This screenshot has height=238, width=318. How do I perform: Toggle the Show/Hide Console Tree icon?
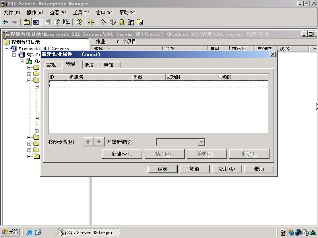[x=36, y=22]
